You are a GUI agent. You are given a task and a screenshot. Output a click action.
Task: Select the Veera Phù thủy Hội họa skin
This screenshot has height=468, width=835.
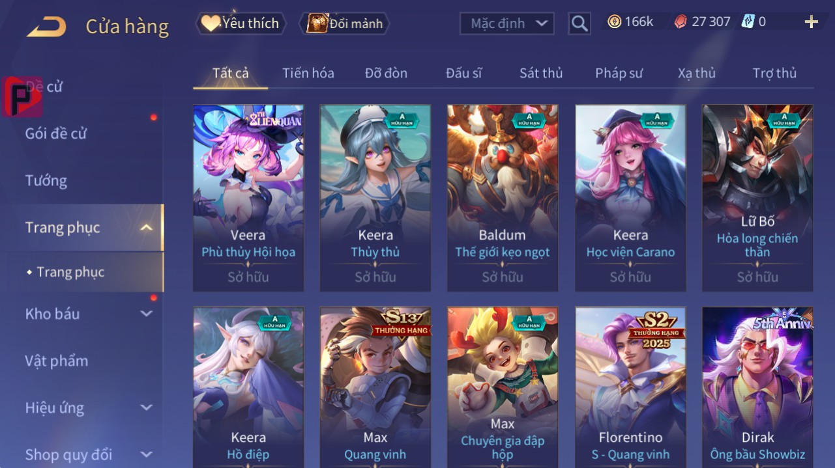(x=248, y=198)
